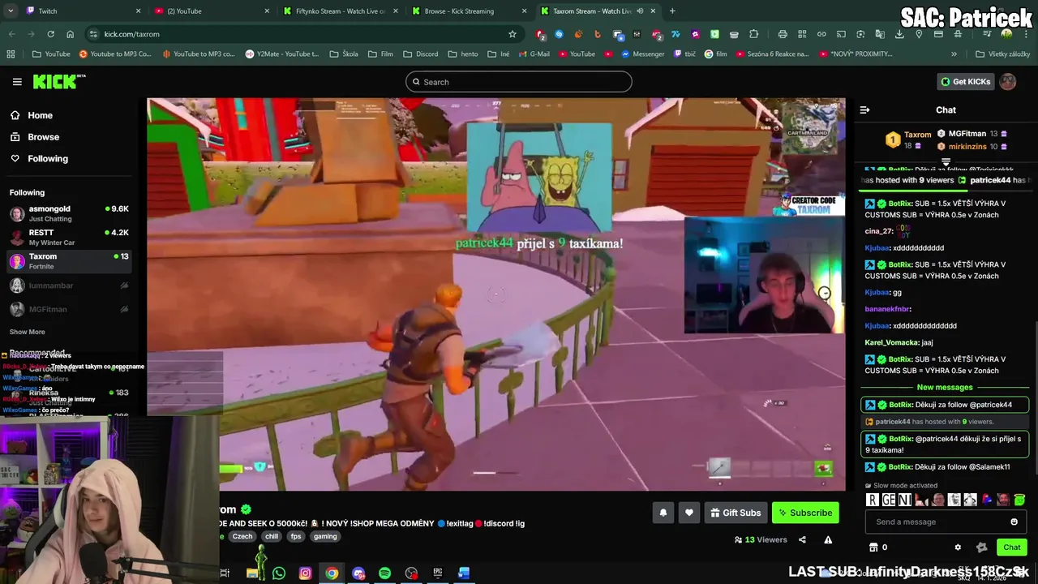Select Taxrom channel in Following list
1038x584 pixels.
click(x=69, y=261)
